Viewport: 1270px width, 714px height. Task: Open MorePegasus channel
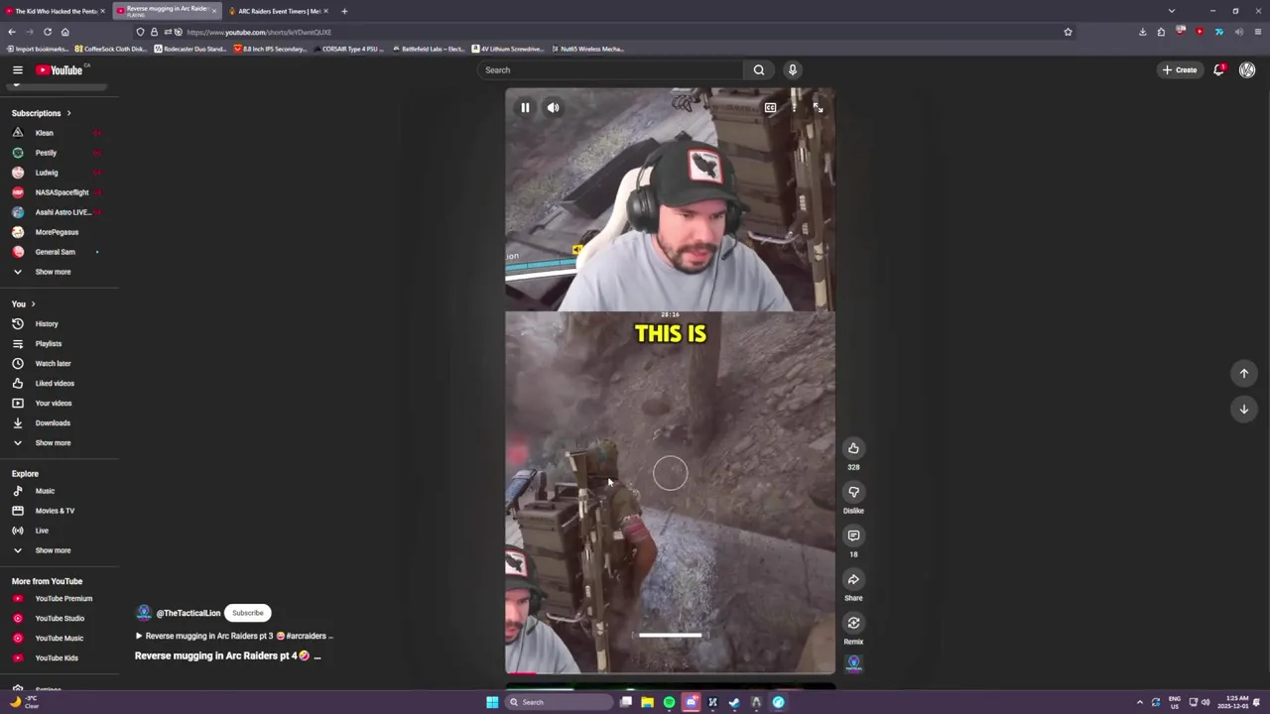click(56, 232)
